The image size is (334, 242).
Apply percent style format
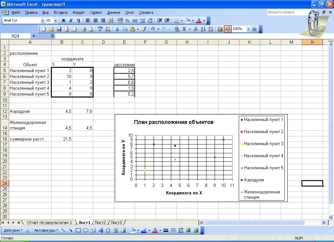128,21
